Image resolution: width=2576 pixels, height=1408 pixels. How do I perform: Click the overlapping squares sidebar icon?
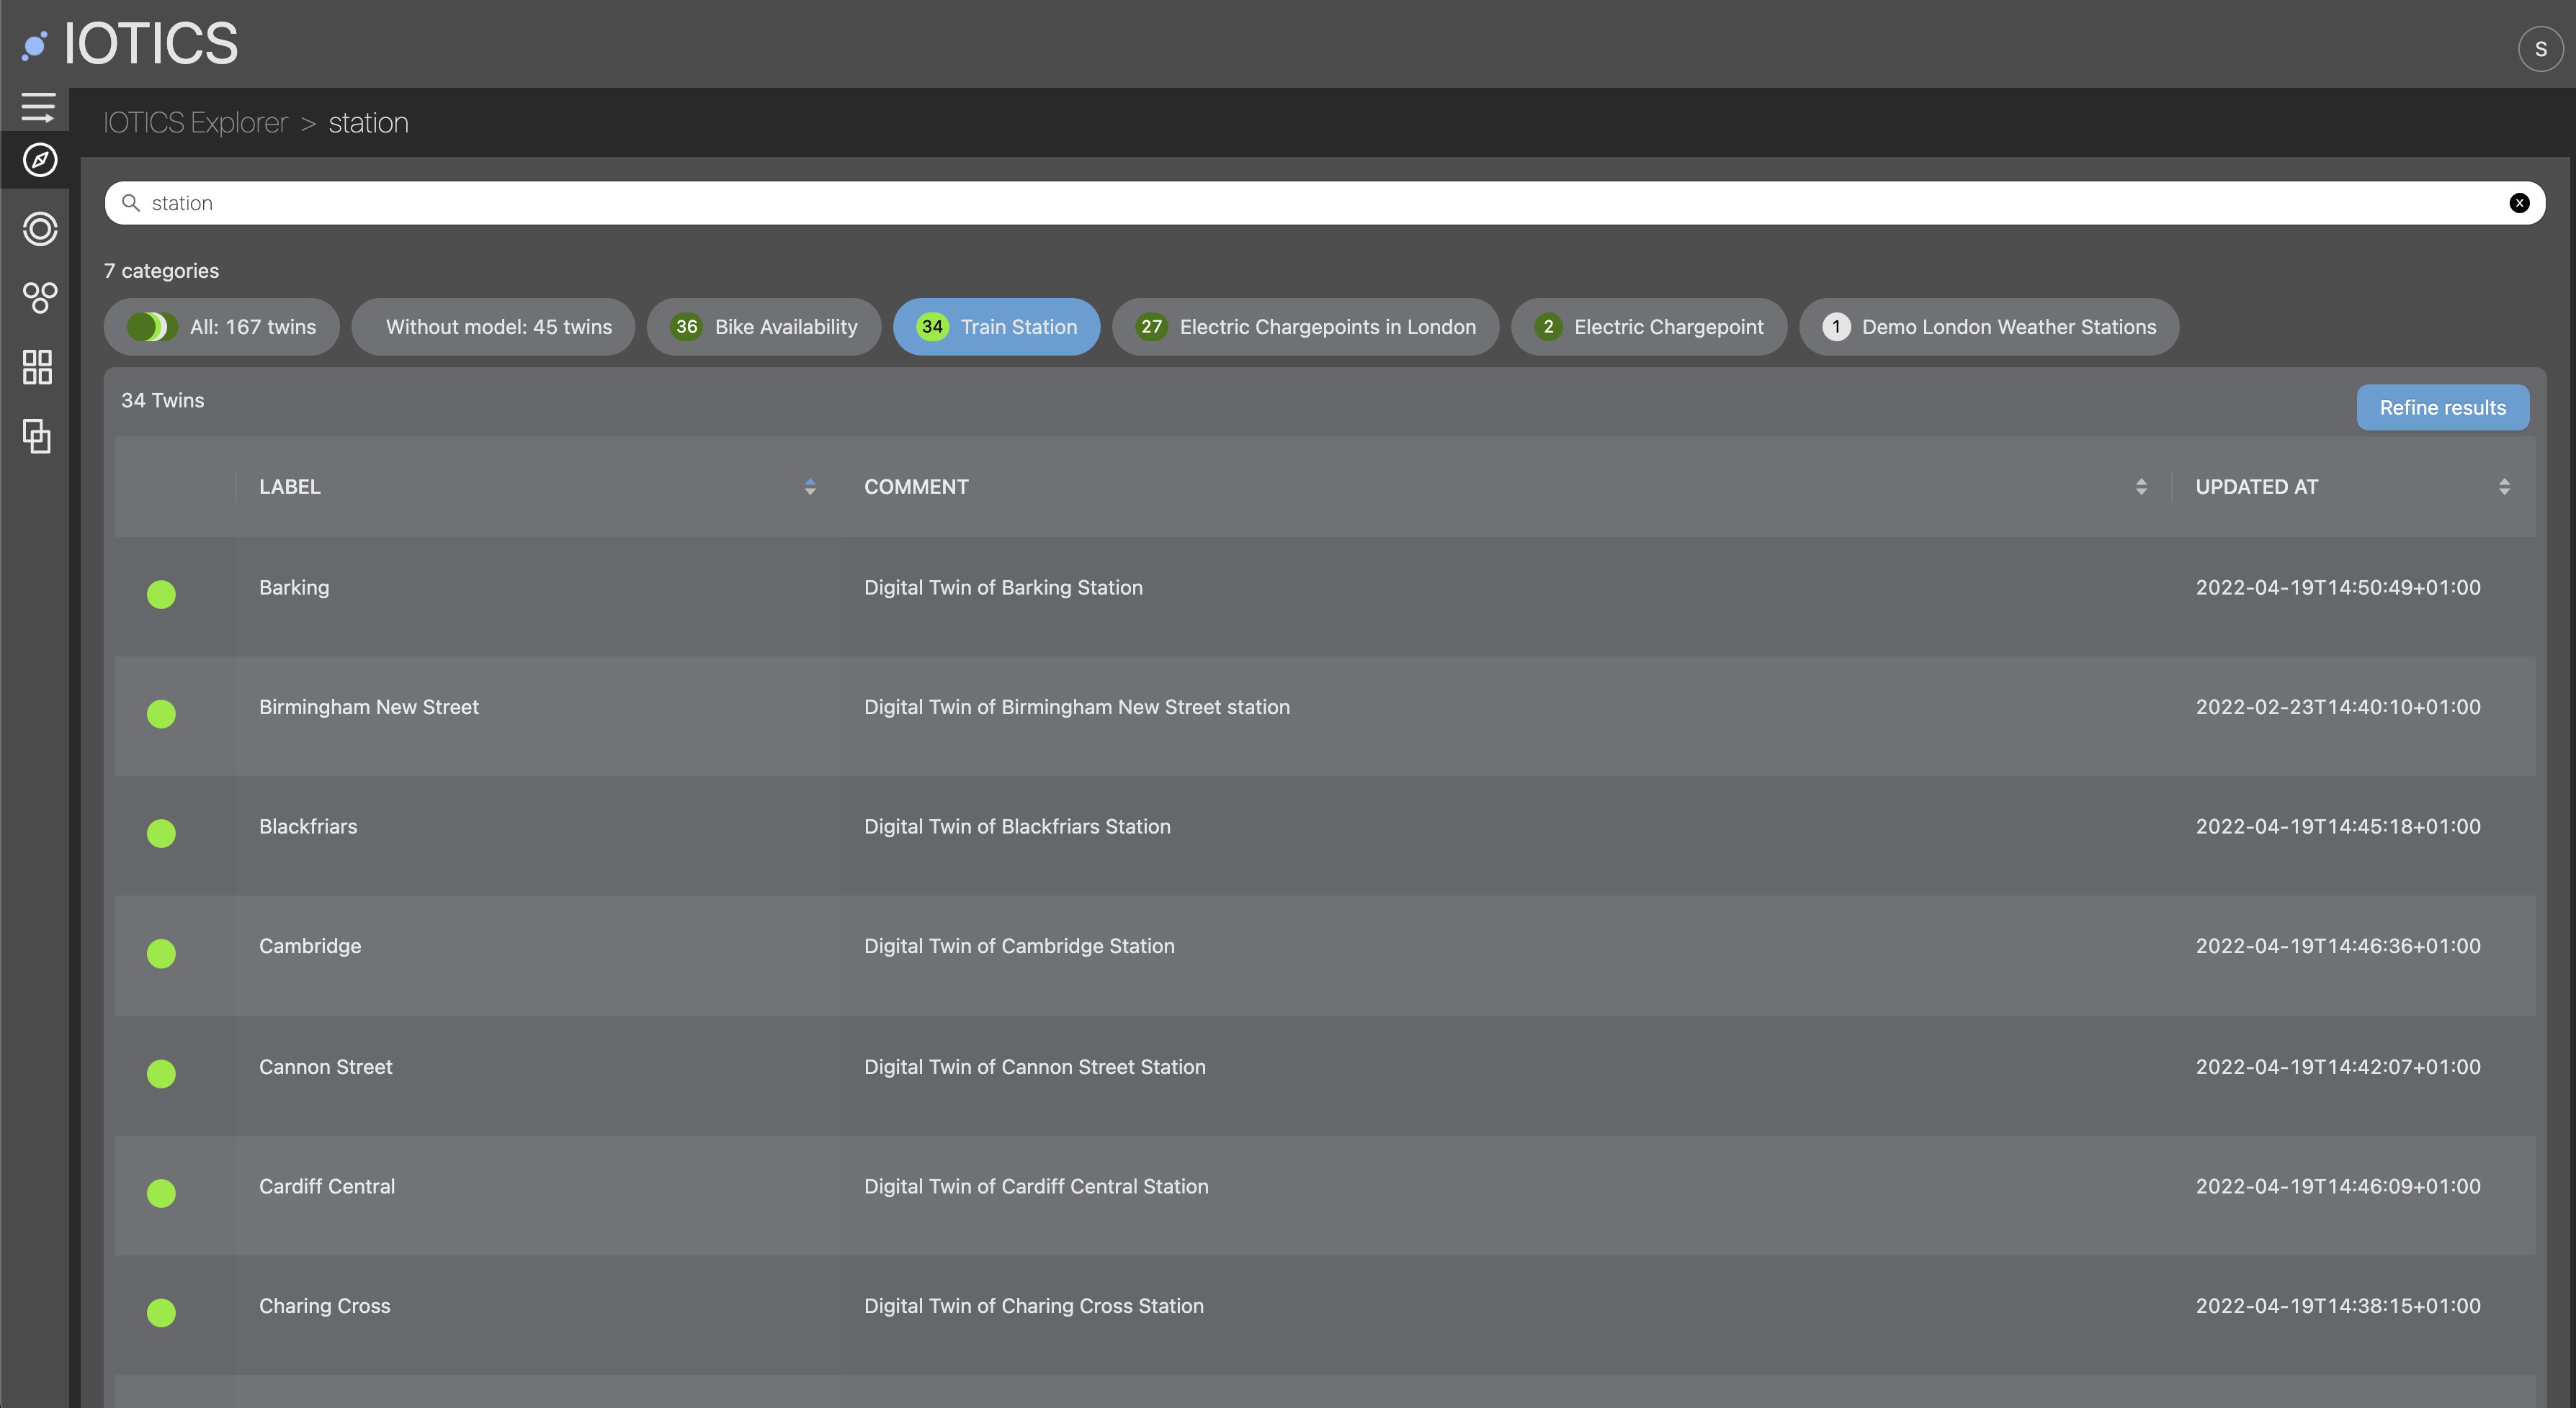[38, 436]
